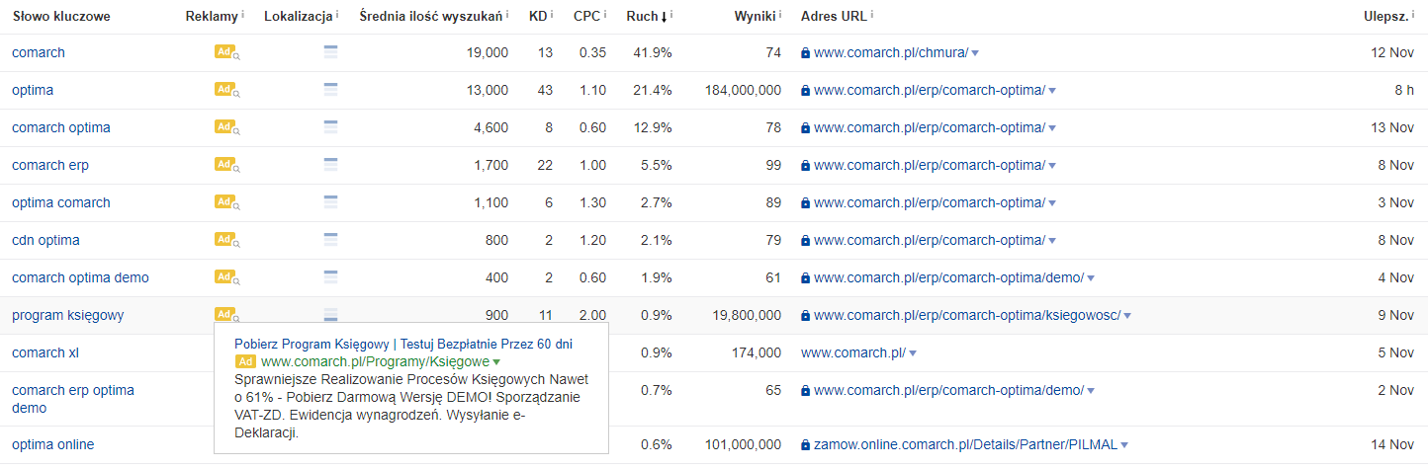Open the keyword link optima online
Screen dimensions: 1428x468
53,444
